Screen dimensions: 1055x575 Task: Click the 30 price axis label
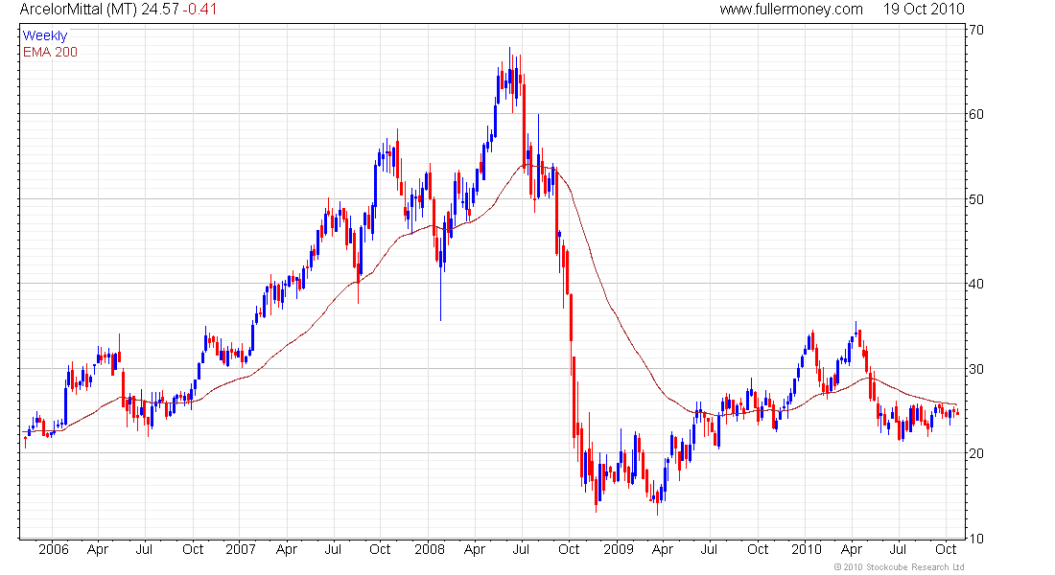pyautogui.click(x=975, y=369)
